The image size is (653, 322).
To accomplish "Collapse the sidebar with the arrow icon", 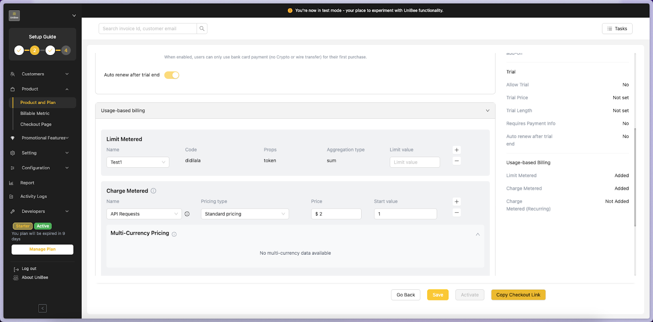I will [x=42, y=308].
